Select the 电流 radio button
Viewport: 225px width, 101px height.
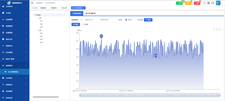click(x=116, y=20)
